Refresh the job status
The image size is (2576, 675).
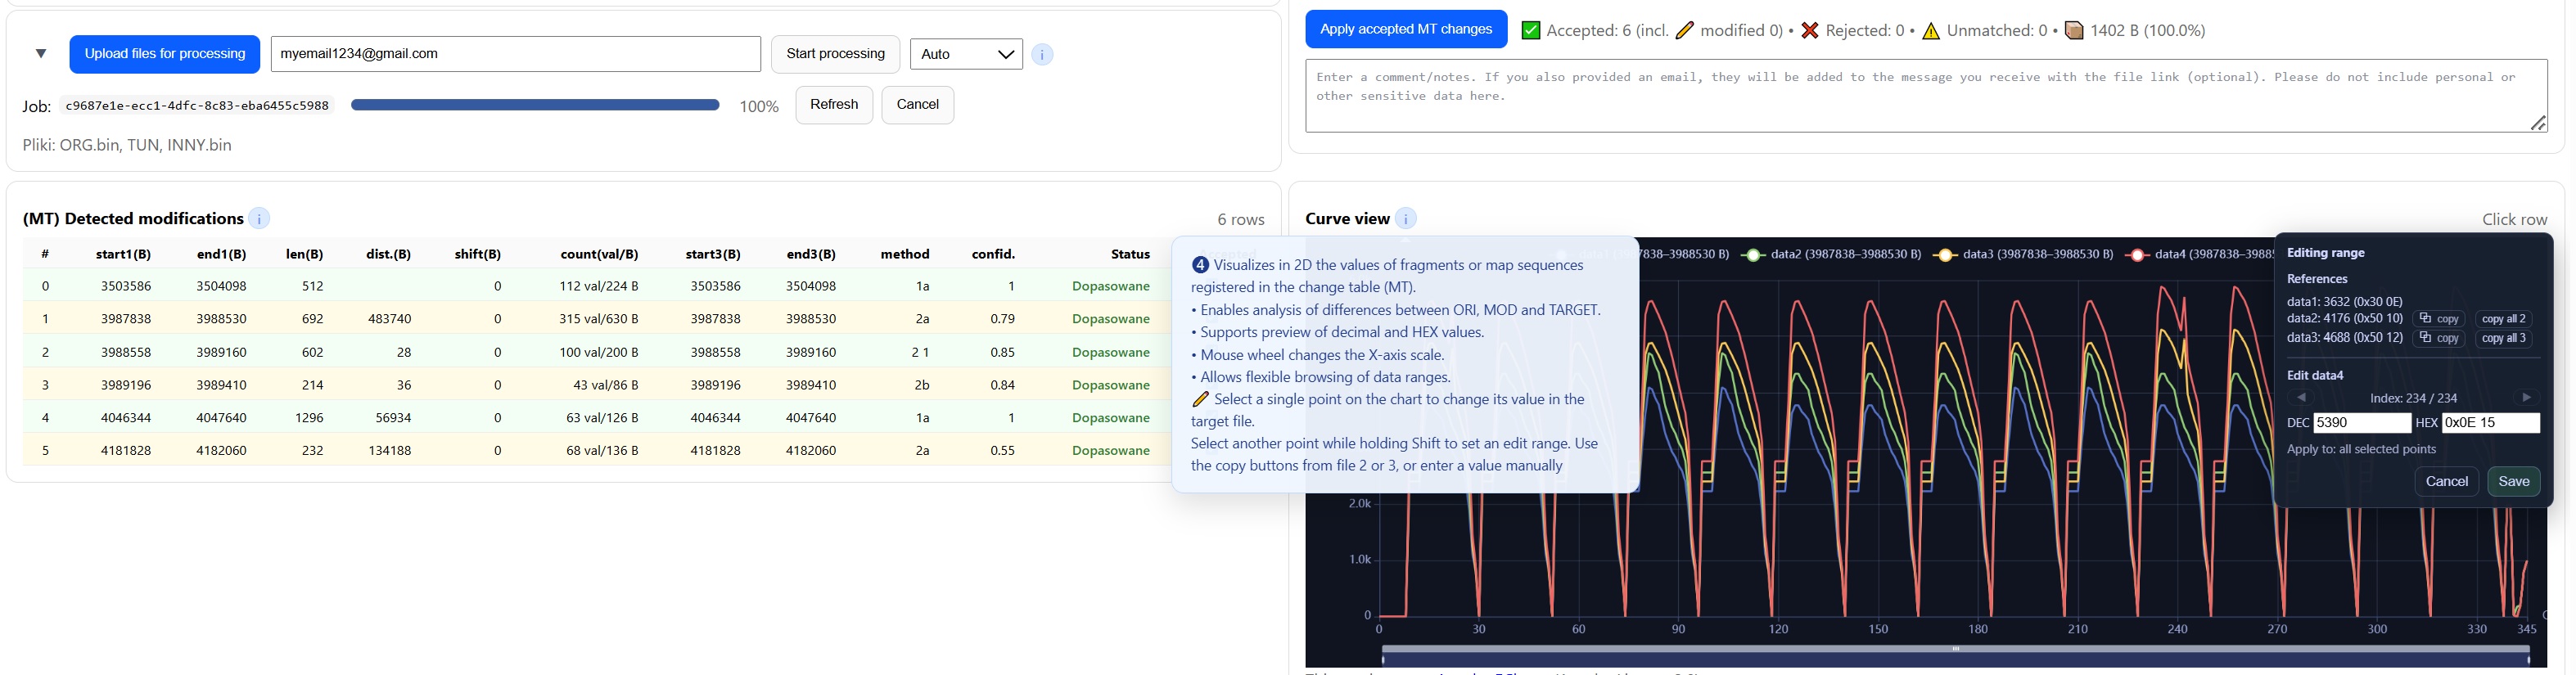(x=834, y=105)
